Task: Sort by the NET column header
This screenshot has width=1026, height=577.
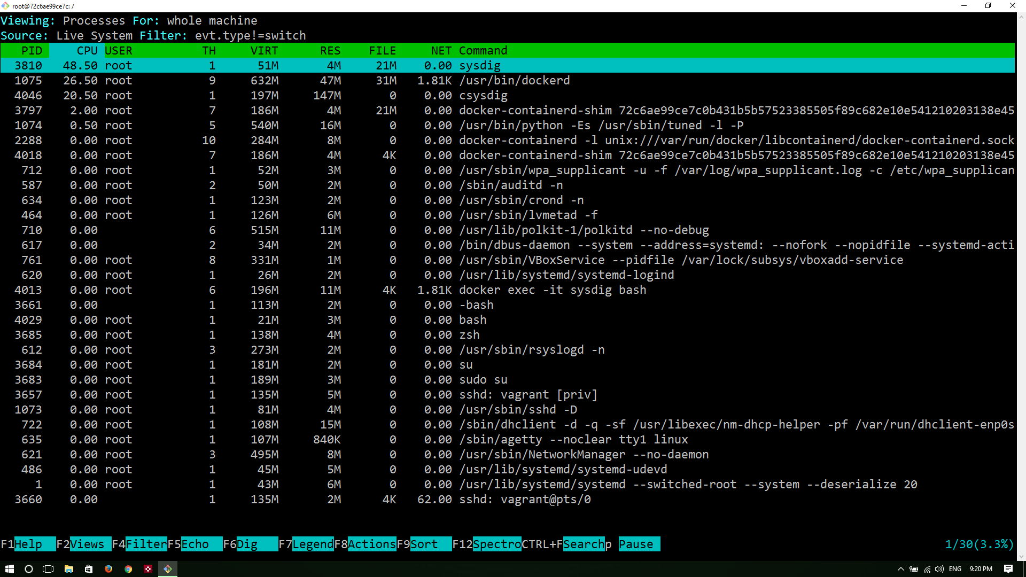Action: [x=441, y=50]
